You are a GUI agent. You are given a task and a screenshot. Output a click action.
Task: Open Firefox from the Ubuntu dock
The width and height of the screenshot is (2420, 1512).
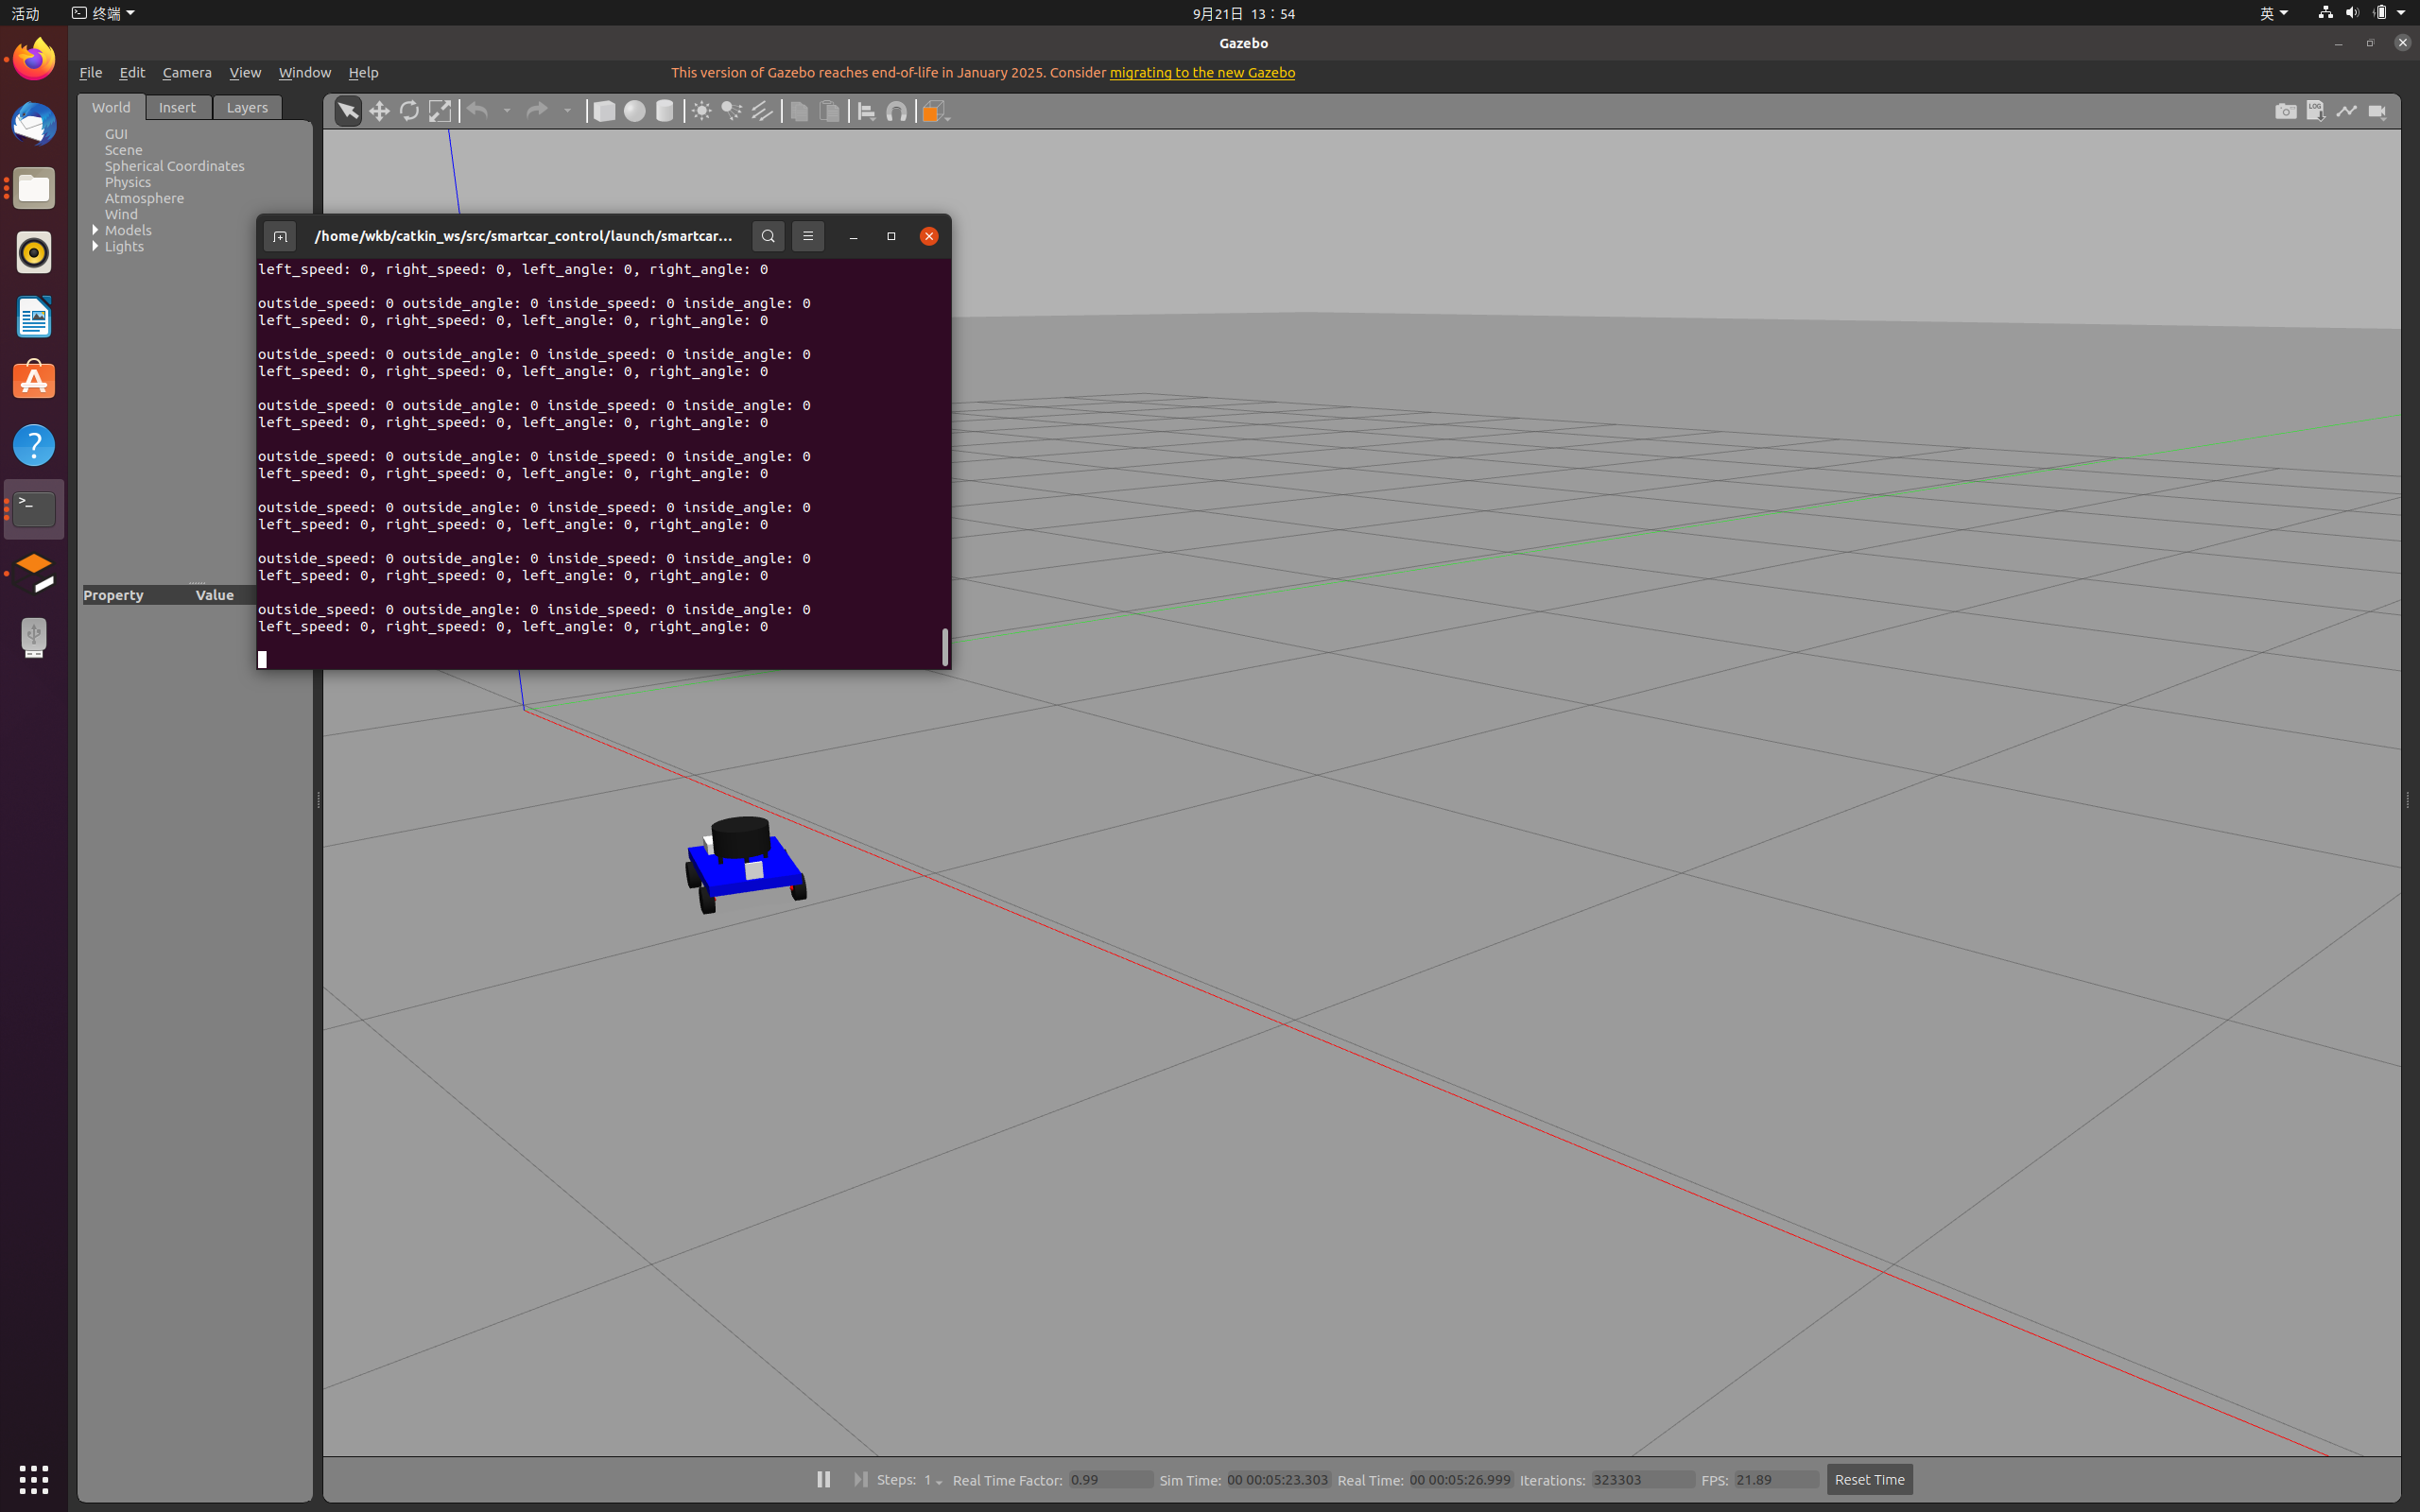[x=34, y=60]
